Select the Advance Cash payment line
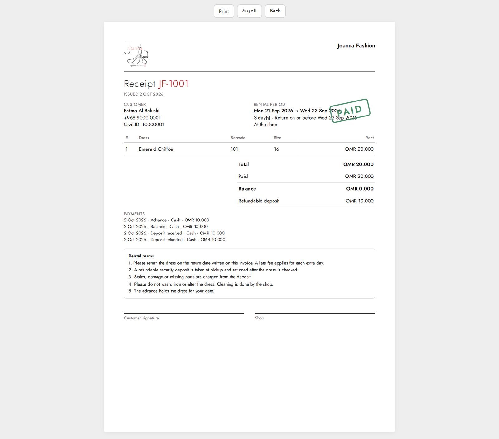 pos(167,220)
